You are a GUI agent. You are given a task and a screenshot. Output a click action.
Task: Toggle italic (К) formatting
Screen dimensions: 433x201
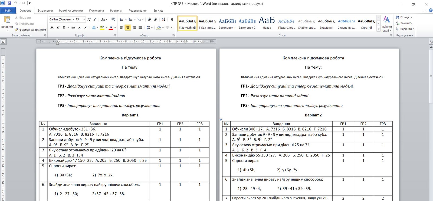click(x=58, y=28)
